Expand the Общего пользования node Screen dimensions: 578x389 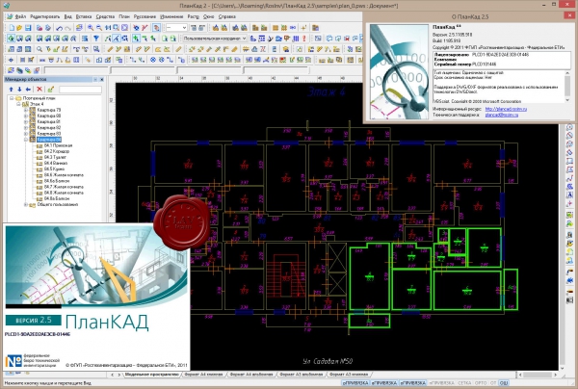coord(26,204)
